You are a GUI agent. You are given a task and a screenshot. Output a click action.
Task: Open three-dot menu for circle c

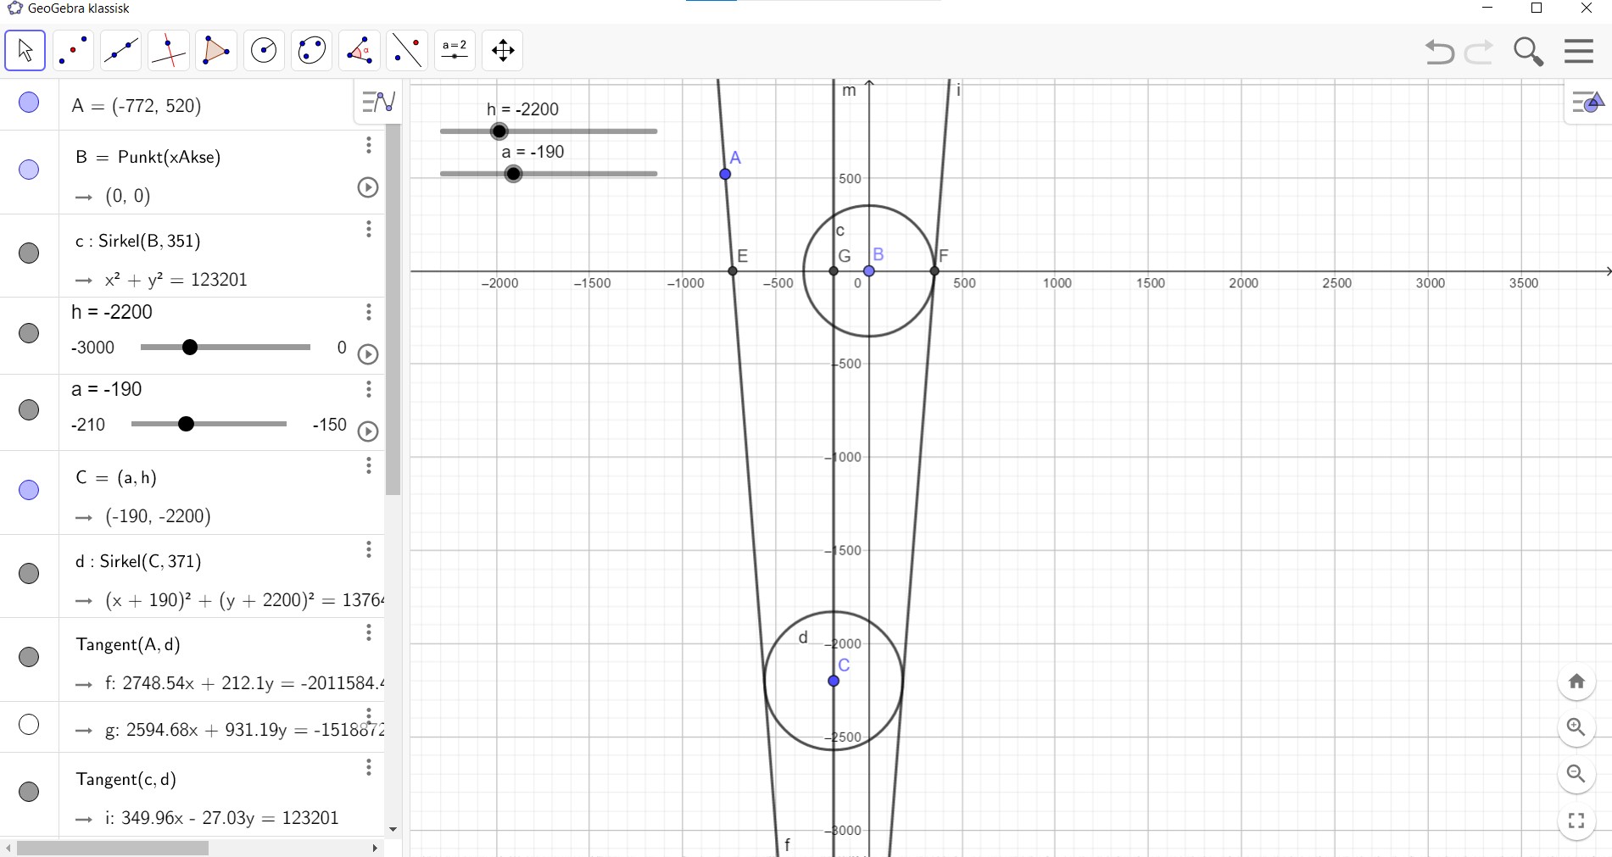click(x=369, y=229)
